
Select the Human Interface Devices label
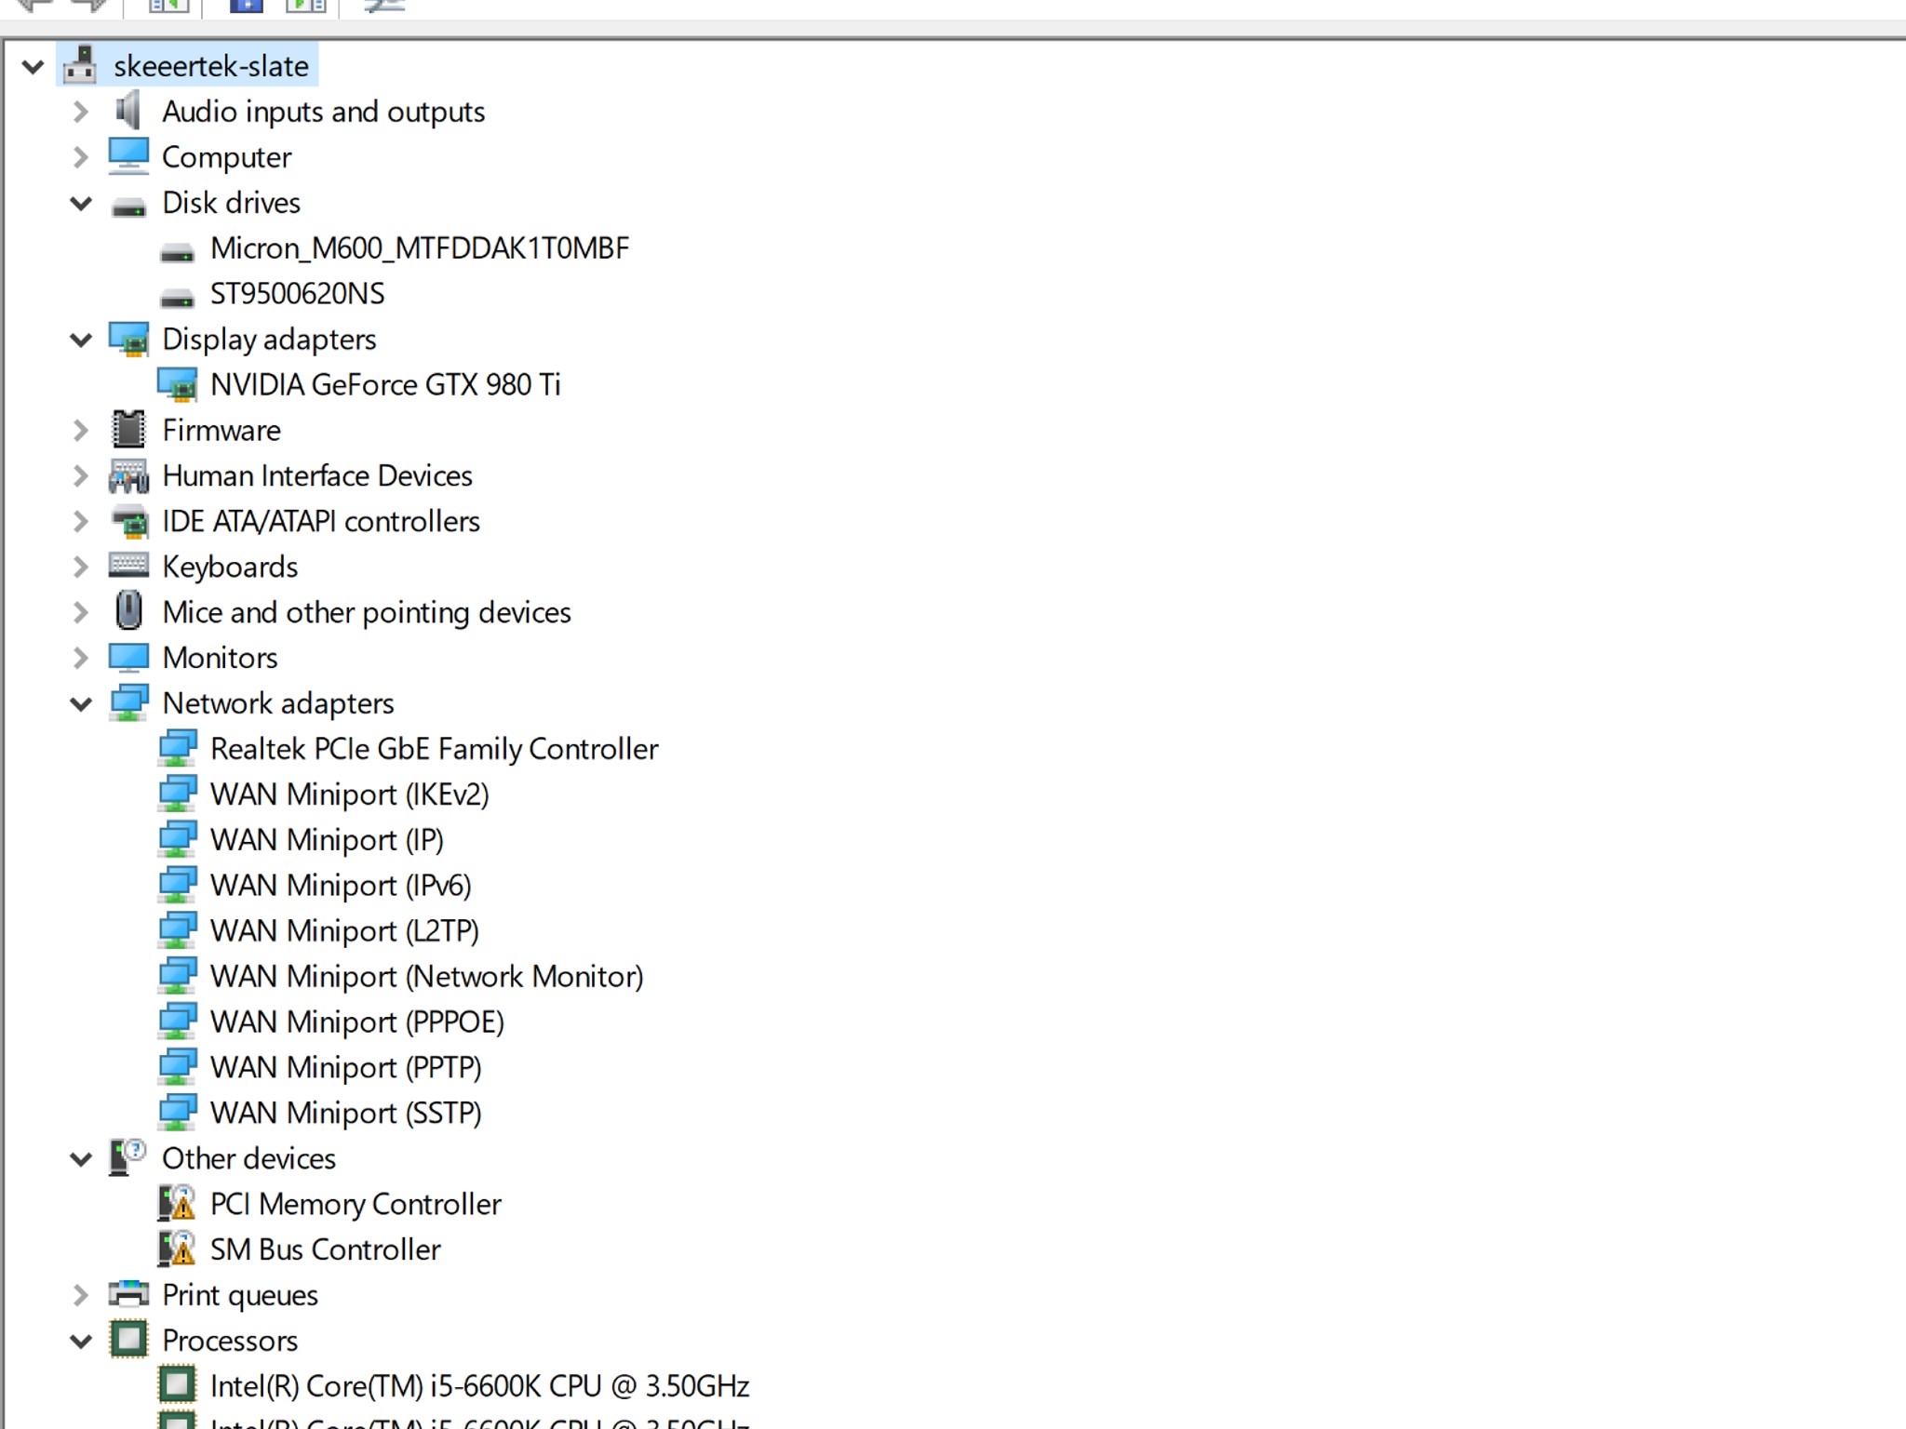click(317, 476)
